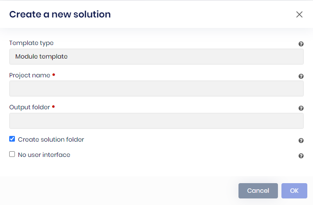Image resolution: width=313 pixels, height=205 pixels.
Task: Click the 'Create solution folder' label text
Action: click(x=51, y=139)
